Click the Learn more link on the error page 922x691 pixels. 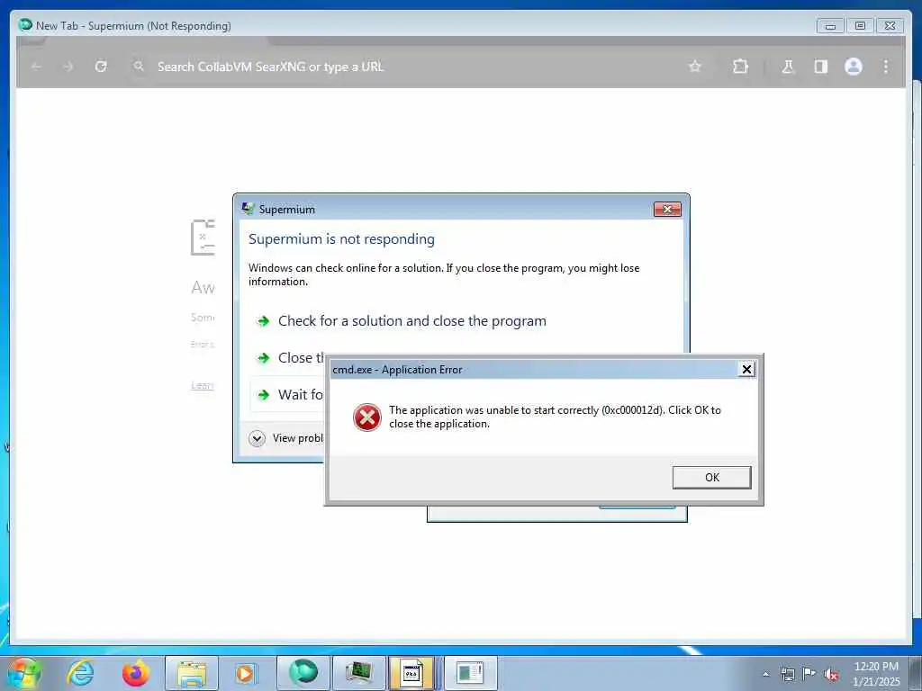click(x=203, y=385)
